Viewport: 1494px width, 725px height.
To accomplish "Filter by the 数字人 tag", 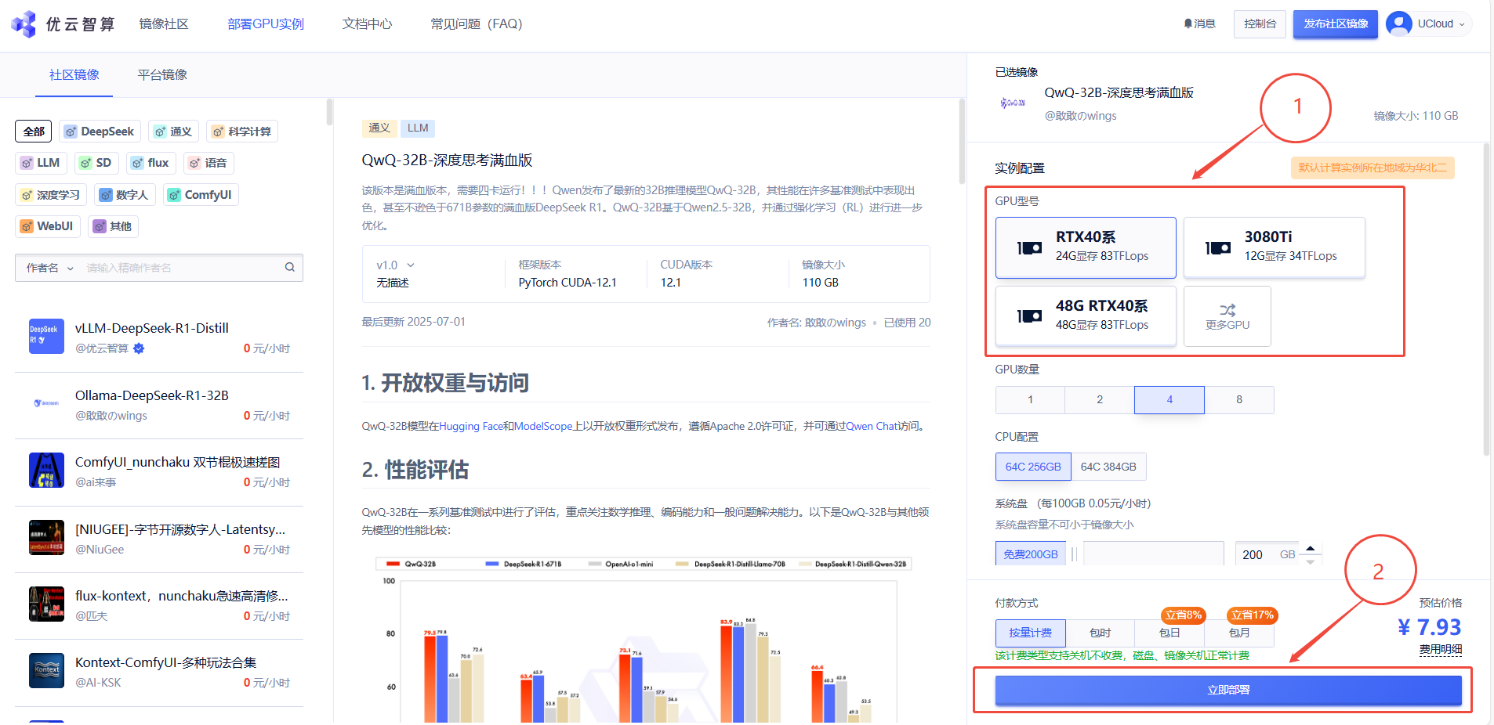I will coord(125,195).
